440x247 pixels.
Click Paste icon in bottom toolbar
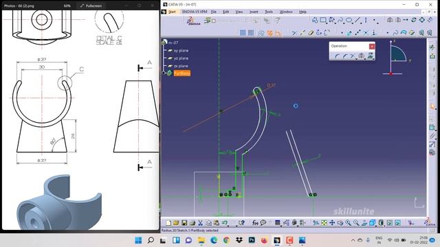pos(217,223)
